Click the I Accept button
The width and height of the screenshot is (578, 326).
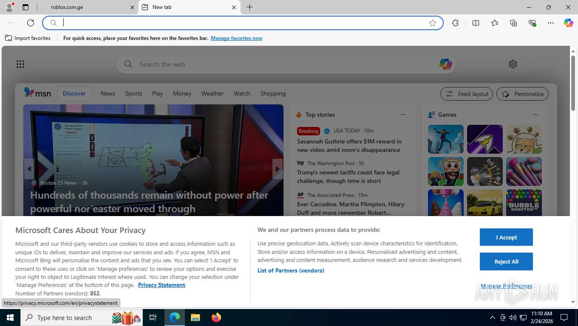coord(506,237)
